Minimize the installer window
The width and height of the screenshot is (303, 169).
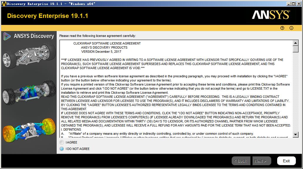pyautogui.click(x=289, y=4)
